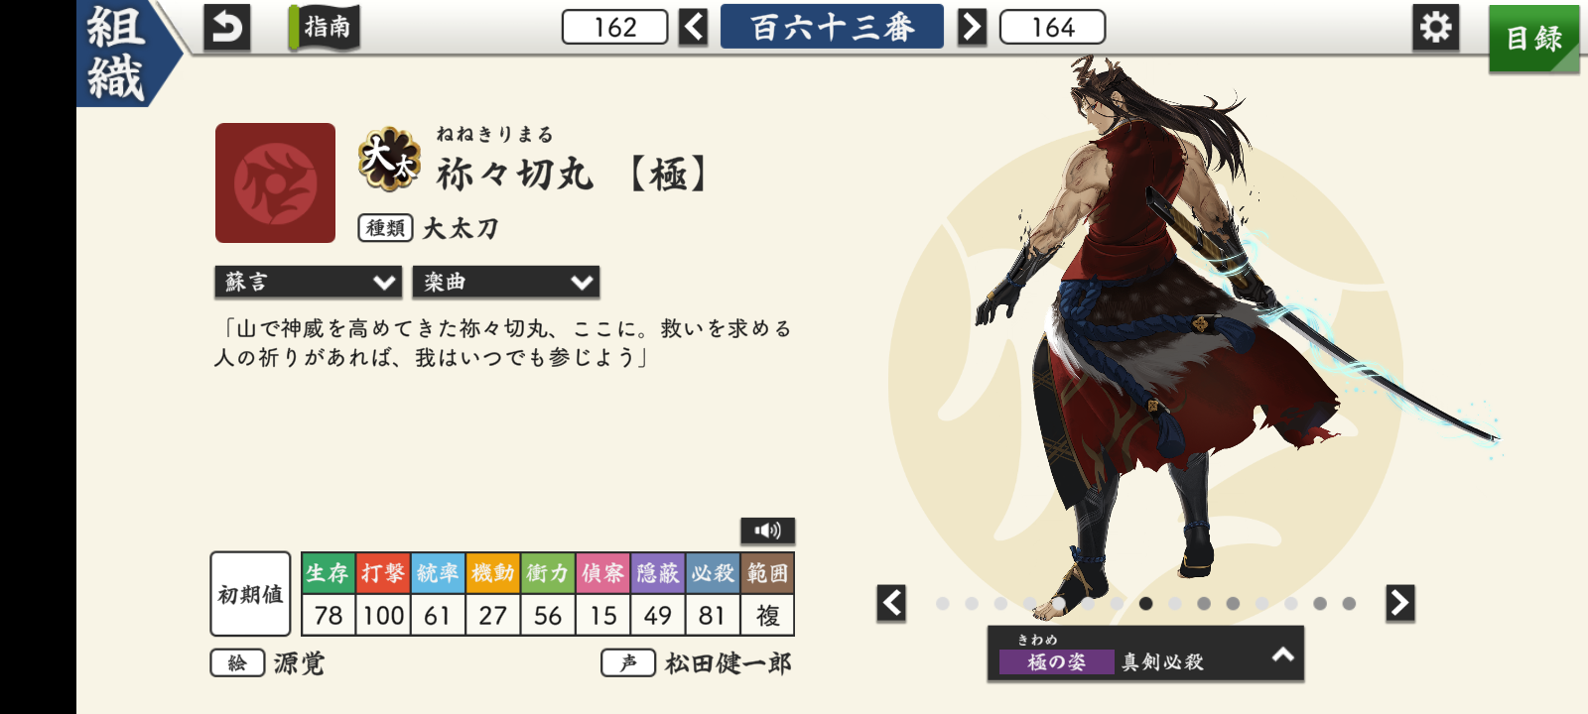Toggle the 初期値 stats display
The height and width of the screenshot is (714, 1588).
[251, 594]
